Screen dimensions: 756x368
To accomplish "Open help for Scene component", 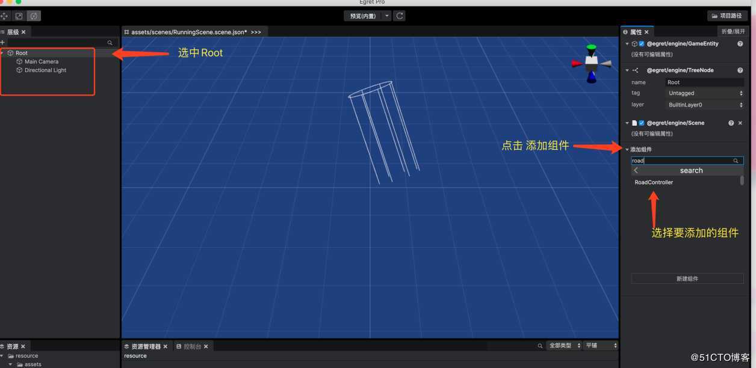I will tap(731, 123).
